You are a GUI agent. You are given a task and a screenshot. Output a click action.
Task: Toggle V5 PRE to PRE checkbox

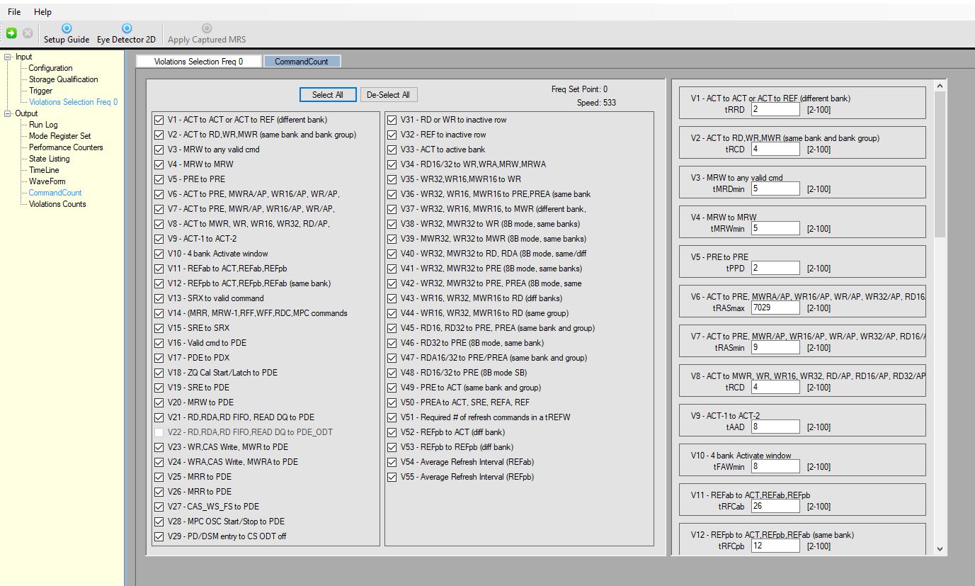(x=159, y=179)
